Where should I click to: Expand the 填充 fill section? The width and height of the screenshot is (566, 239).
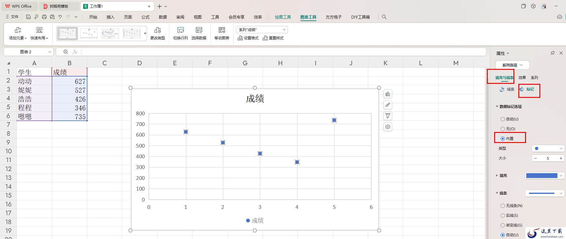[x=497, y=176]
